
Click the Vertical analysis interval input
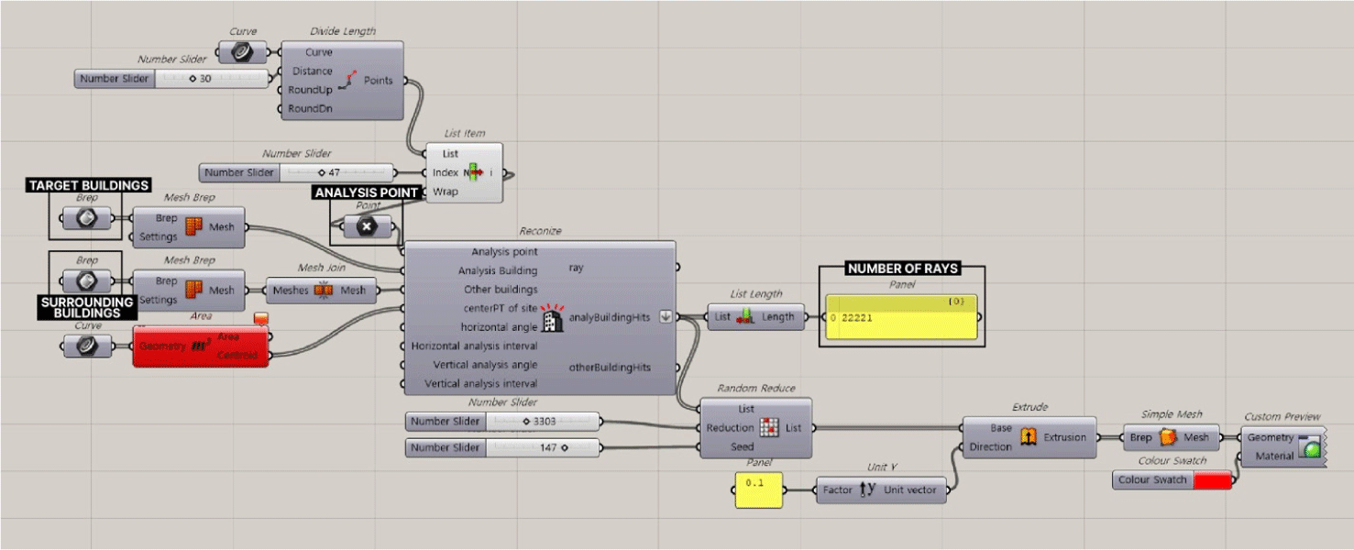coord(479,383)
